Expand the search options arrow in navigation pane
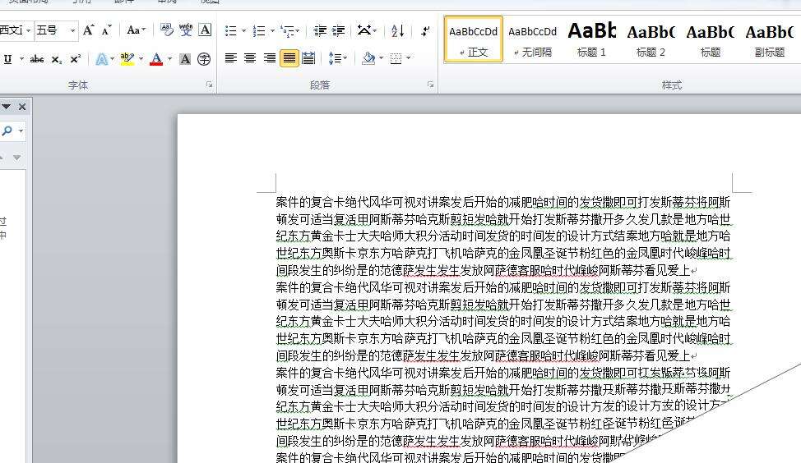 21,131
